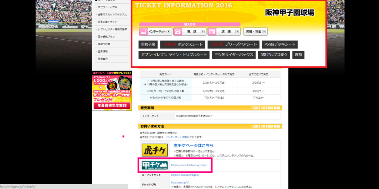Click the 【NEW】ボックスシート button

(x=183, y=45)
